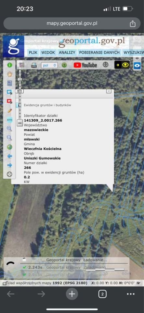Screen dimensions: 144x313
Task: Click the icon at status bar right end
Action: (138, 283)
